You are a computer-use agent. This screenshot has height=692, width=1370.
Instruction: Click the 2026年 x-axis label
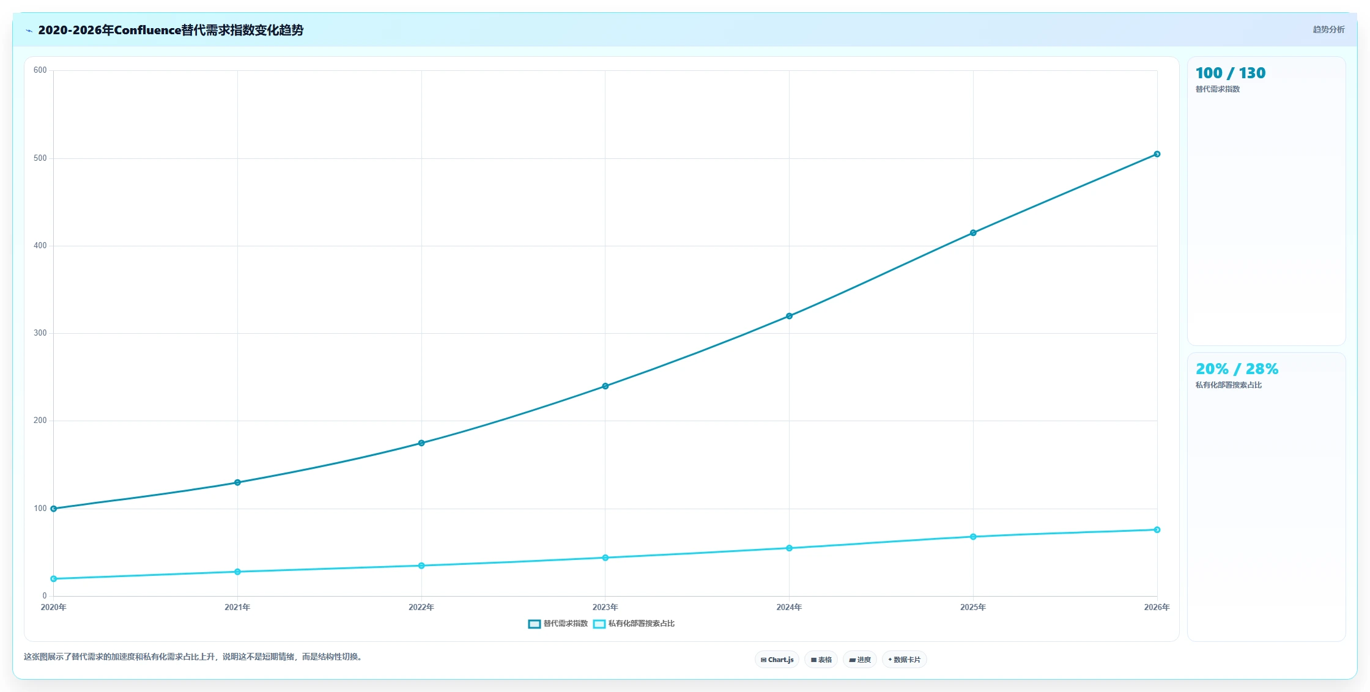[1157, 607]
